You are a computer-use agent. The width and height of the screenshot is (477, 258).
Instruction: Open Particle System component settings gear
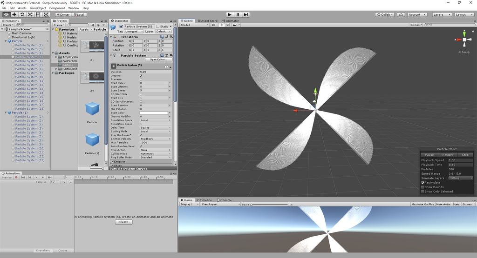171,55
